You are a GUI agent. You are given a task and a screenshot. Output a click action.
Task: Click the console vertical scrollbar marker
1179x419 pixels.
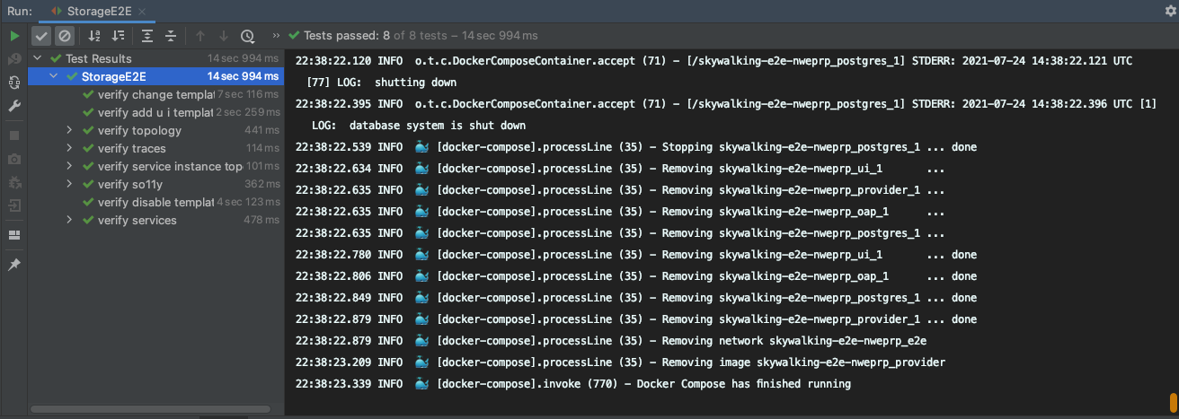[1173, 402]
